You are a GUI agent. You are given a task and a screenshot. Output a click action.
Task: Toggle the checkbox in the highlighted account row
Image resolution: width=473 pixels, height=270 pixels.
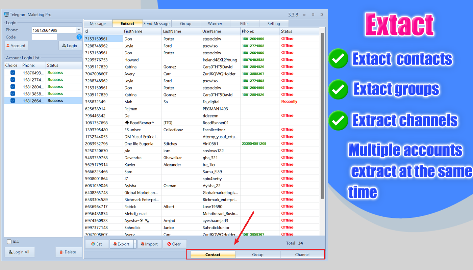(13, 101)
